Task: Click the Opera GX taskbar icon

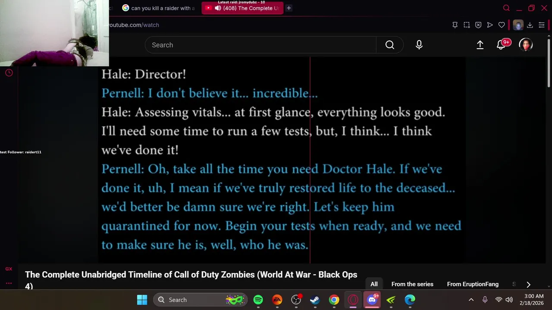Action: tap(353, 300)
